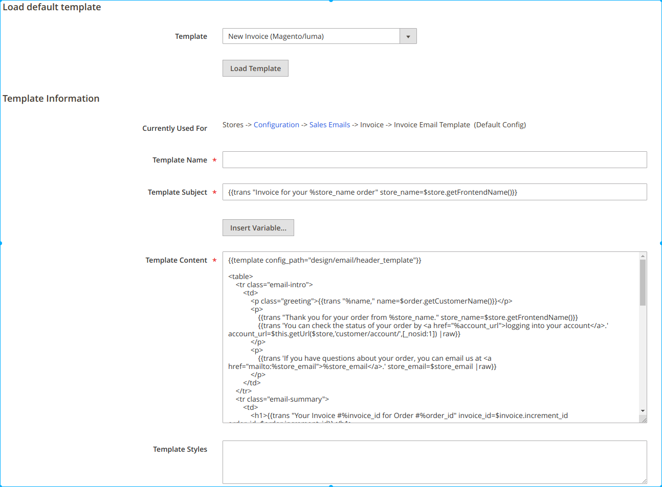Screen dimensions: 662x487
Task: Click into the Template Subject field
Action: click(x=434, y=192)
